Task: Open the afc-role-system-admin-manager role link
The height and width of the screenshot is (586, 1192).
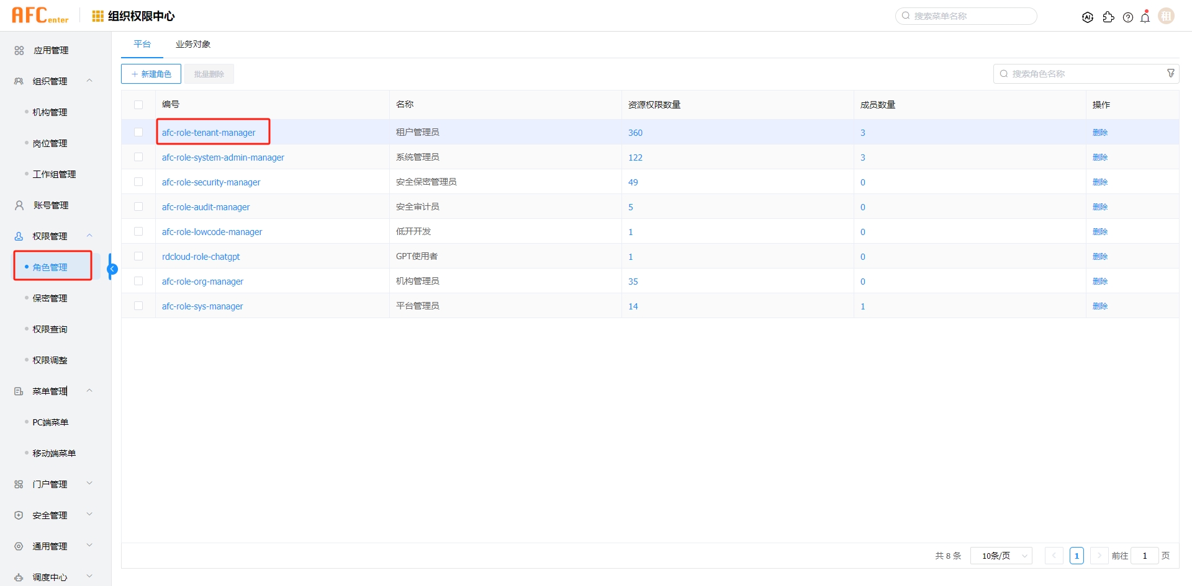Action: pyautogui.click(x=222, y=157)
